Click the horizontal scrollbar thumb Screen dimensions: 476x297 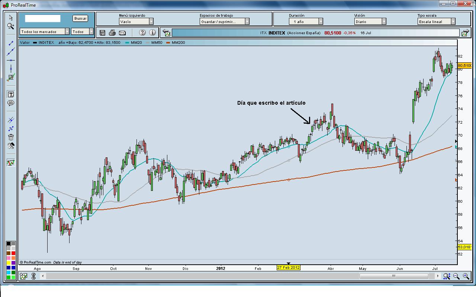394,276
